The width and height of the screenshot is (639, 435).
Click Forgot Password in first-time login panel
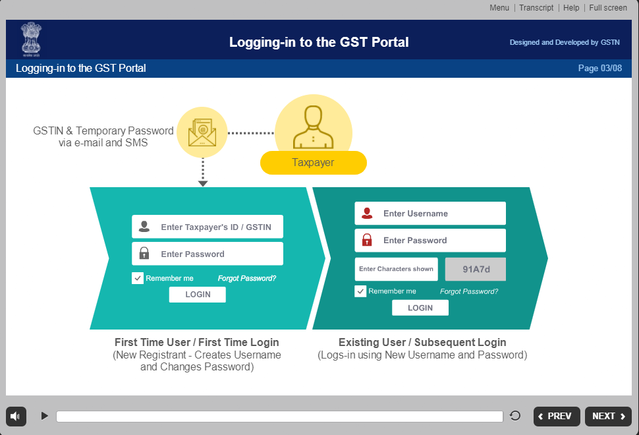[246, 278]
